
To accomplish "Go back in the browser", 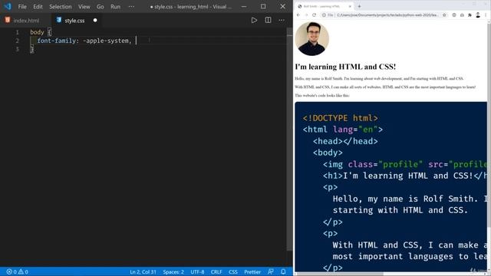I will point(298,15).
